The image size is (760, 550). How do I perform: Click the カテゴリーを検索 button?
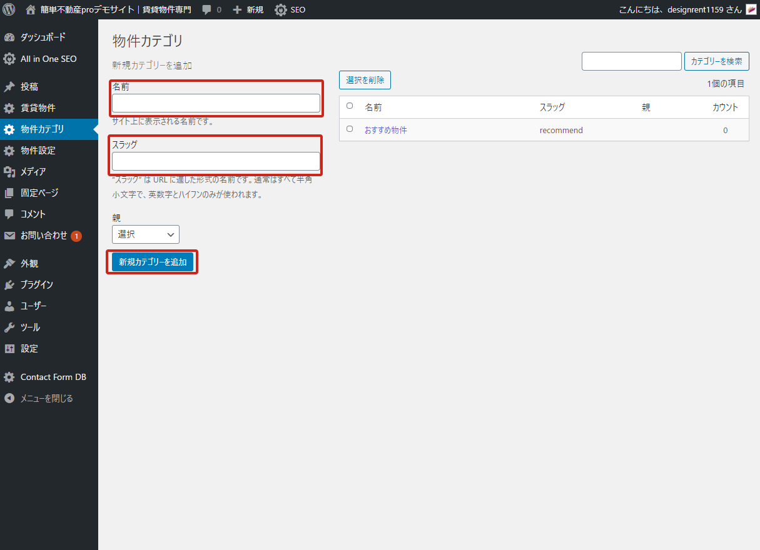click(717, 61)
